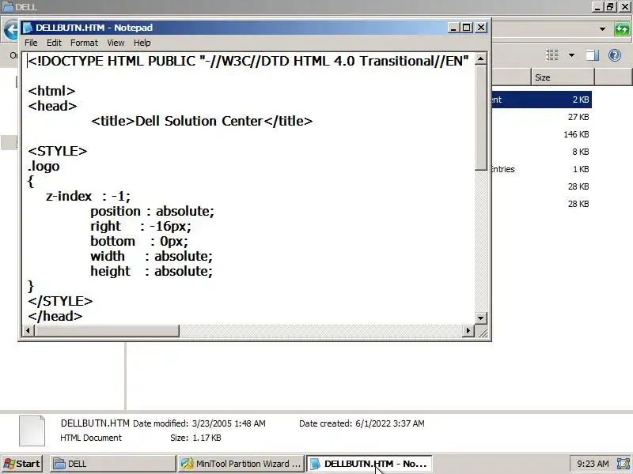The image size is (633, 474).
Task: Place cursor in the DOCTYPE line of text
Action: 248,61
